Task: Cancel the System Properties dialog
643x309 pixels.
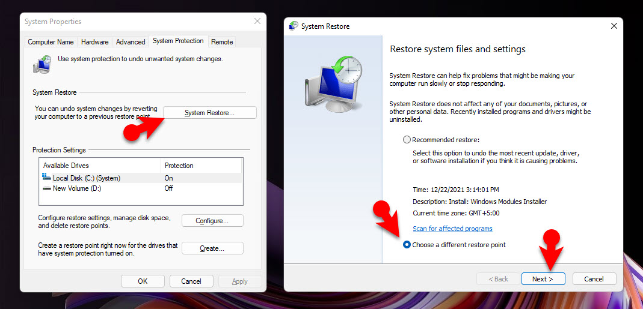Action: tap(191, 281)
